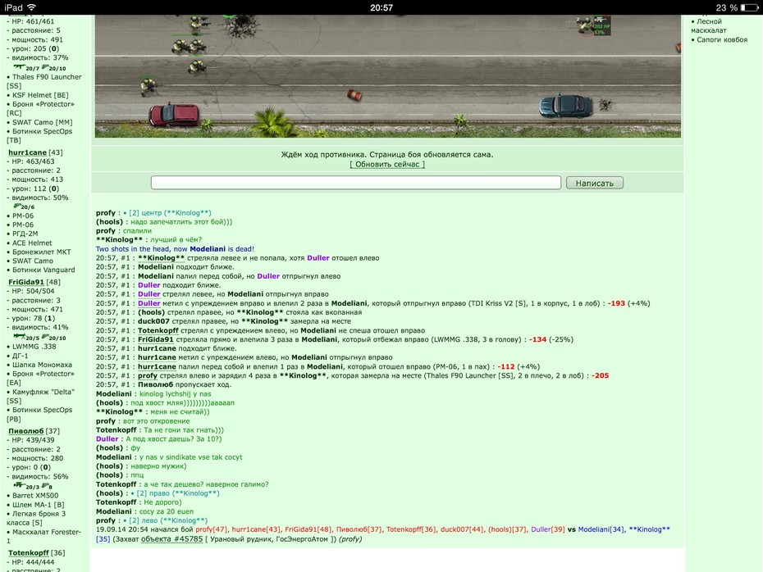The height and width of the screenshot is (572, 763).
Task: Click LWMMG .338 weapon item
Action: (x=34, y=347)
